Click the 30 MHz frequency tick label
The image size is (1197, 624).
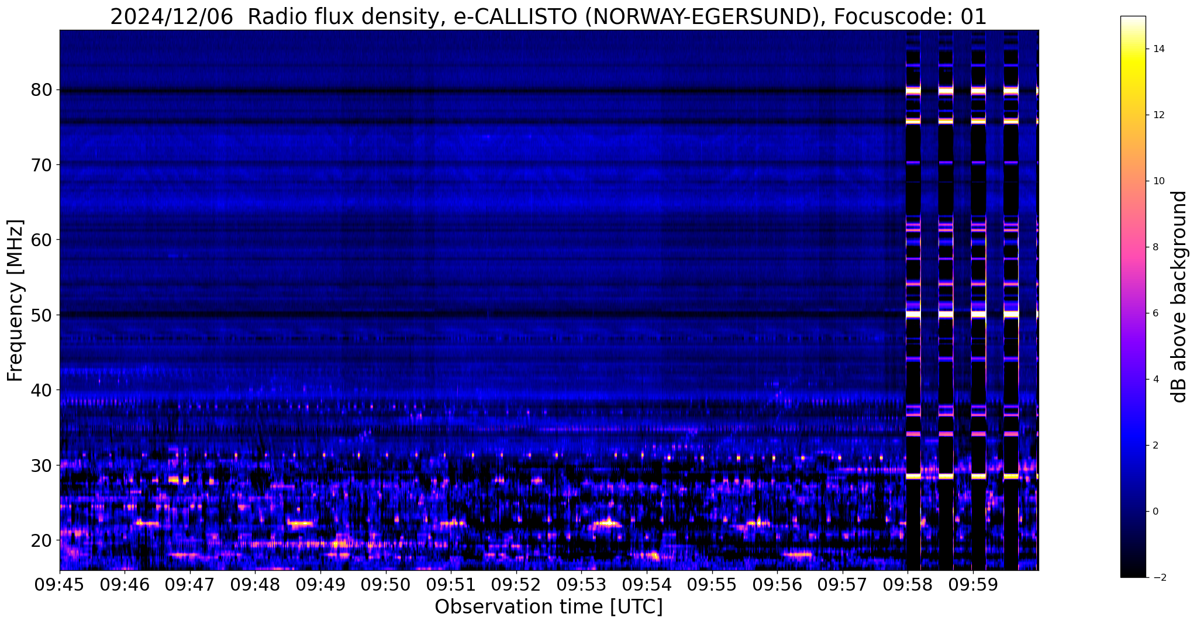pyautogui.click(x=42, y=465)
